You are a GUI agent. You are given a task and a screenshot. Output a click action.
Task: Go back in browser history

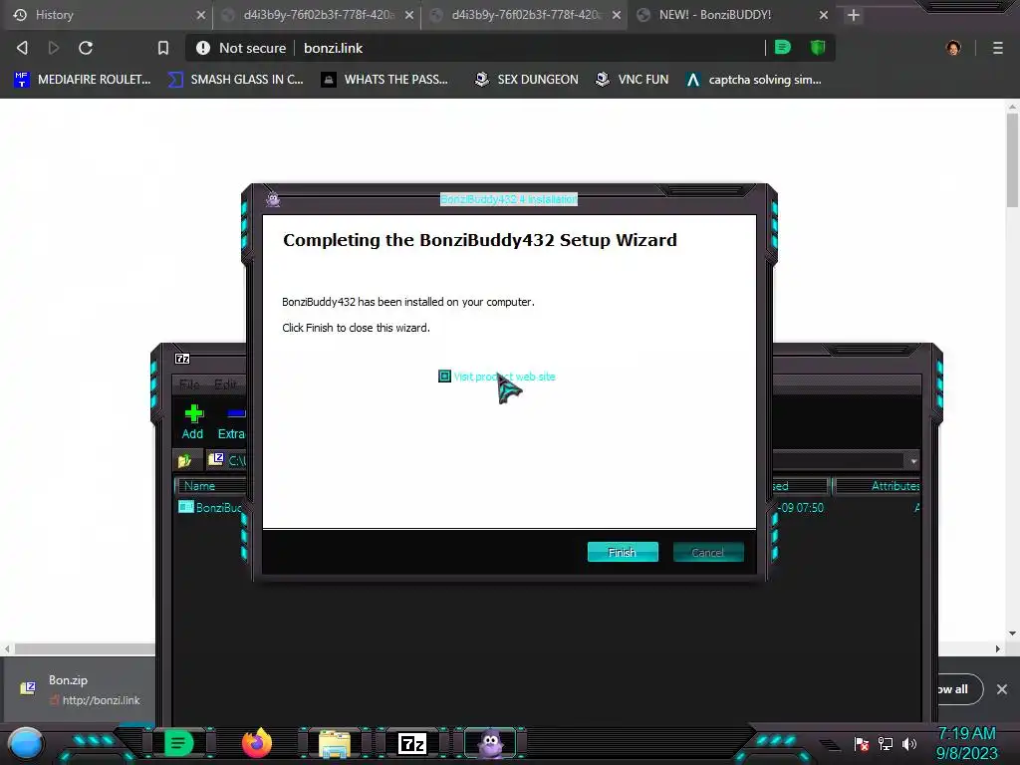tap(23, 48)
